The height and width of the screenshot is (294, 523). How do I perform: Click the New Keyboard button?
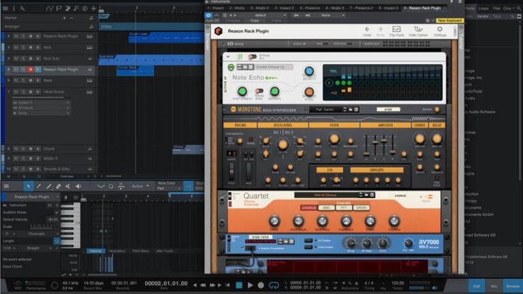tap(450, 20)
